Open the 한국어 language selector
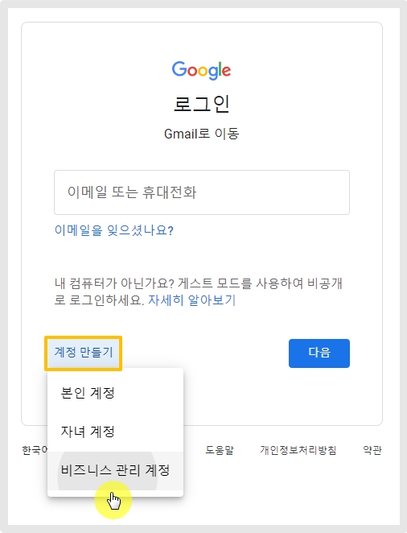This screenshot has height=533, width=407. tap(35, 450)
